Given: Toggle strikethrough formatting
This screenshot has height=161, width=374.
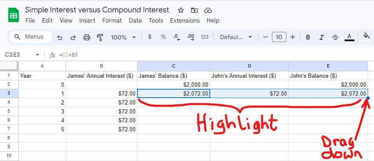Looking at the screenshot, I should coord(335,37).
